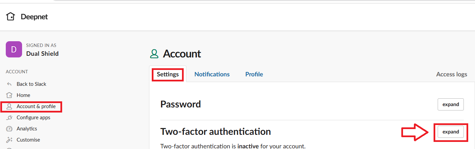Expand the Password section
Viewport: 475px width, 149px height.
coord(451,104)
